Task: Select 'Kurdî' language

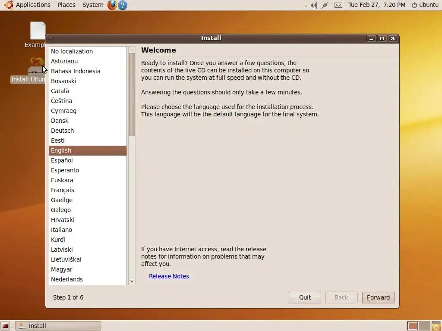Action: pyautogui.click(x=88, y=240)
